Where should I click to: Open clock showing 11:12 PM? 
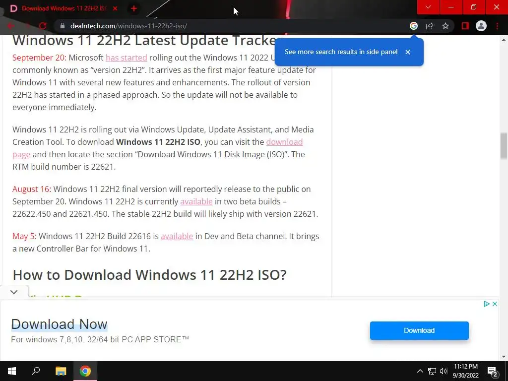pyautogui.click(x=465, y=371)
